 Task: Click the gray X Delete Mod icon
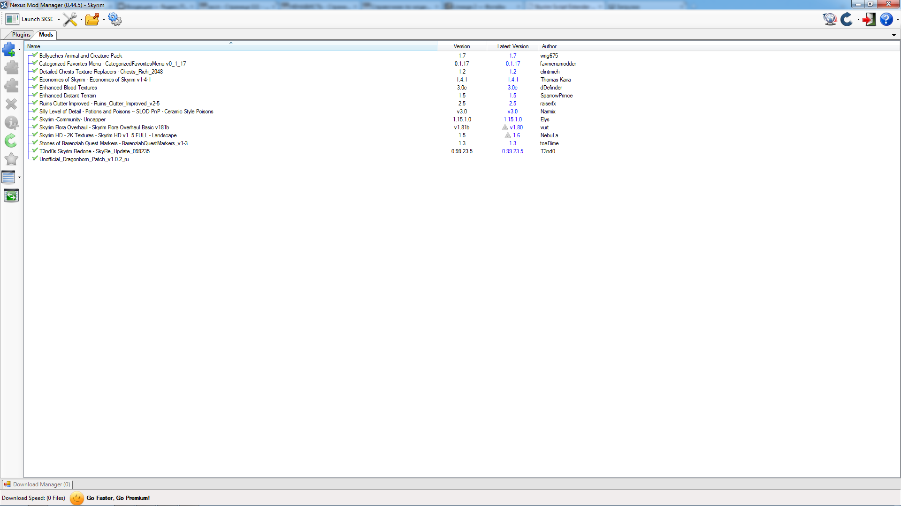pos(11,104)
